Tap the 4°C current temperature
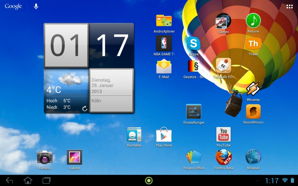This screenshot has height=186, width=298. point(54,90)
